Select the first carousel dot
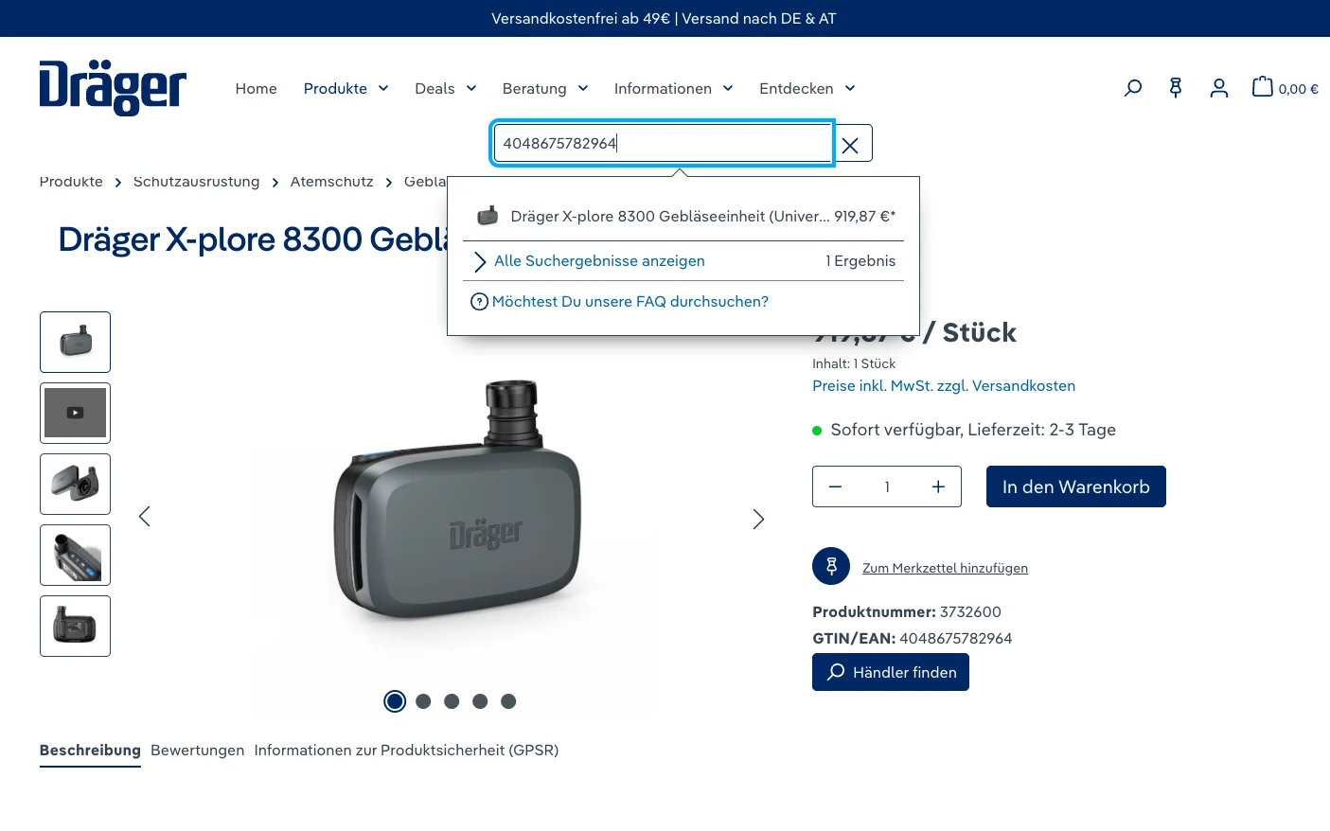The image size is (1330, 831). (x=395, y=701)
